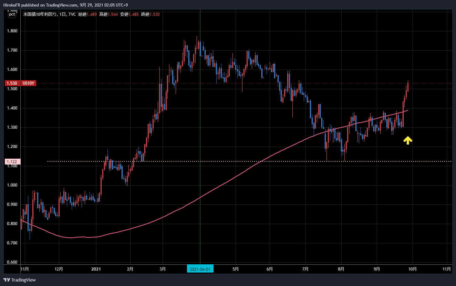Click the 0.700 price axis label
This screenshot has width=456, height=286.
click(x=12, y=243)
